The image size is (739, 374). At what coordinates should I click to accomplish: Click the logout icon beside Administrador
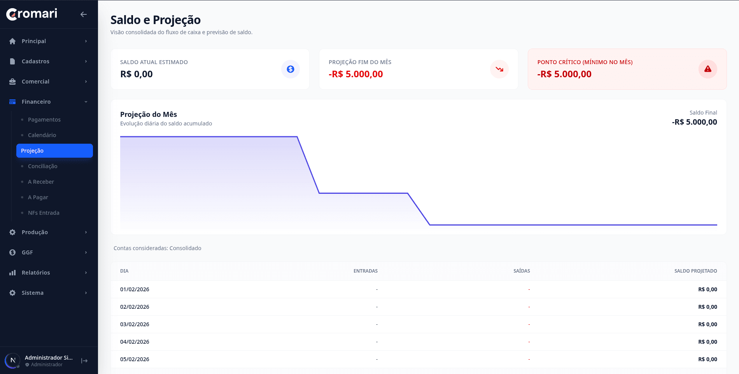pos(84,361)
